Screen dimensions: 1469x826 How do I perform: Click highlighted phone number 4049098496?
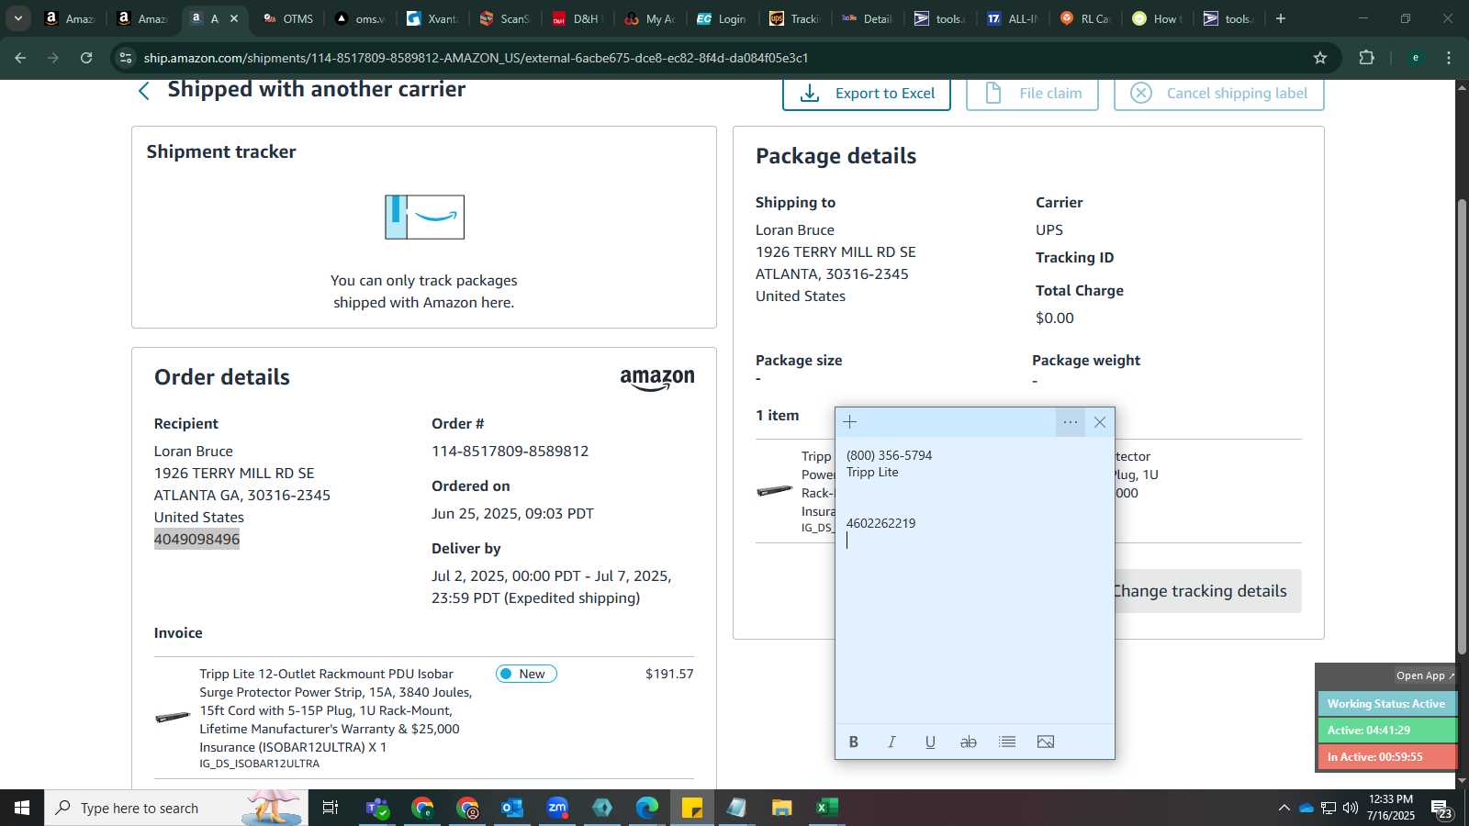(196, 539)
